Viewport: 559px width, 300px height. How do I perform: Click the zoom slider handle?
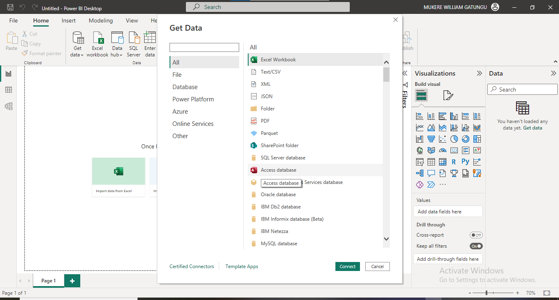click(x=487, y=293)
